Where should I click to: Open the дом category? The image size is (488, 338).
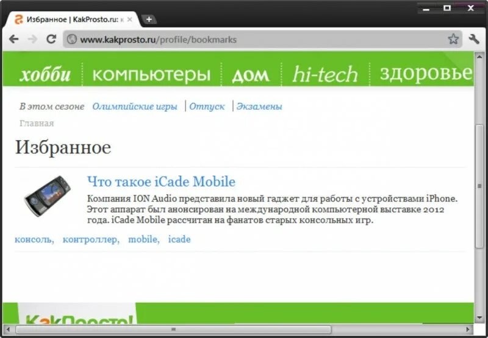251,75
